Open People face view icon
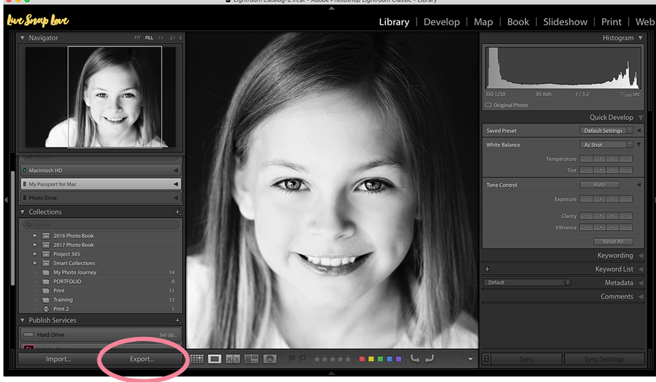The image size is (656, 382). point(270,359)
